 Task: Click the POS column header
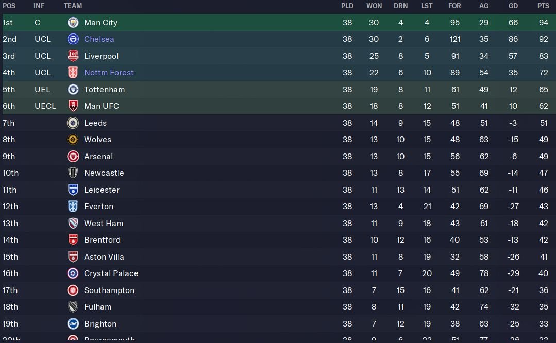(x=9, y=6)
